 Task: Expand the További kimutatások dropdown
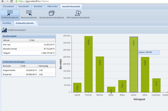coord(17,30)
